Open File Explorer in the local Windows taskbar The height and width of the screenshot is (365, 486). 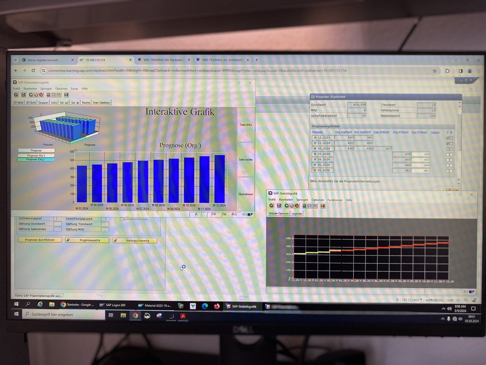coord(123,315)
